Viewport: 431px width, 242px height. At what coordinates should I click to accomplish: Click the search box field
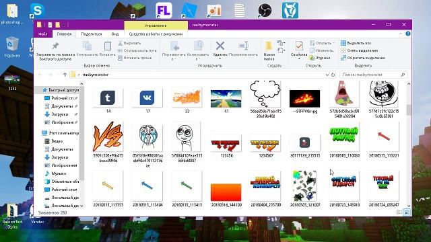(x=373, y=75)
